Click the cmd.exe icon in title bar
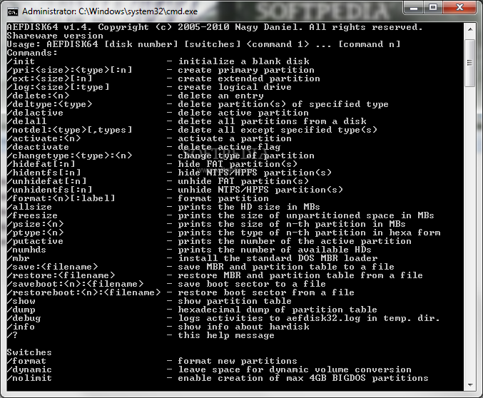Screen dimensions: 483x398 [13, 12]
